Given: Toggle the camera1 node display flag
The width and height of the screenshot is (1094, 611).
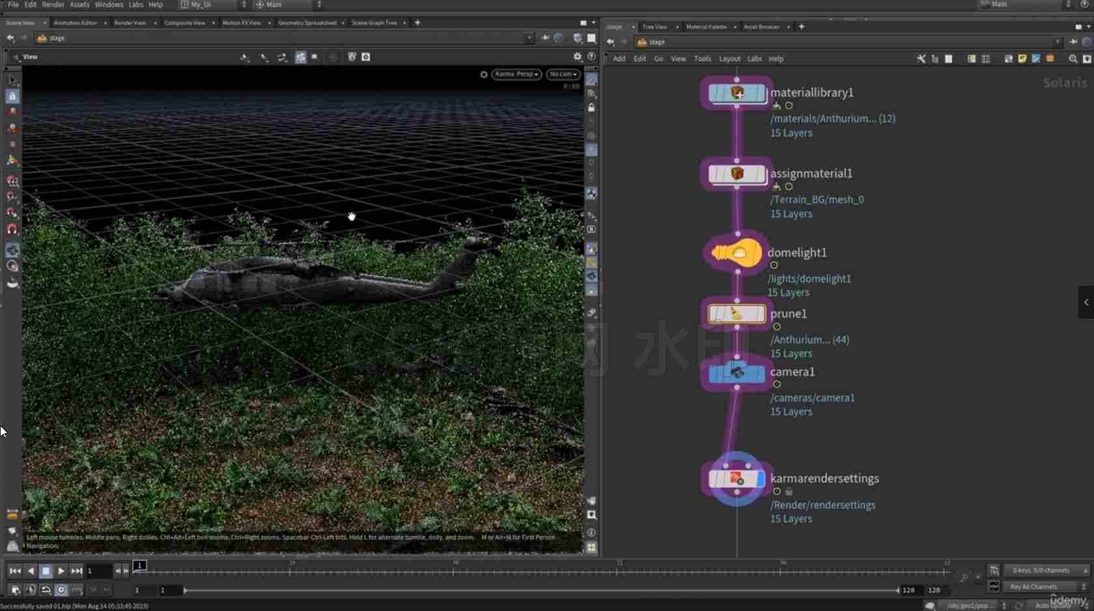Looking at the screenshot, I should [x=760, y=373].
